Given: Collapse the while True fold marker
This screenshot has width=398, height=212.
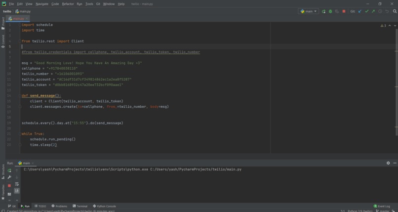Looking at the screenshot, I should tap(20, 134).
